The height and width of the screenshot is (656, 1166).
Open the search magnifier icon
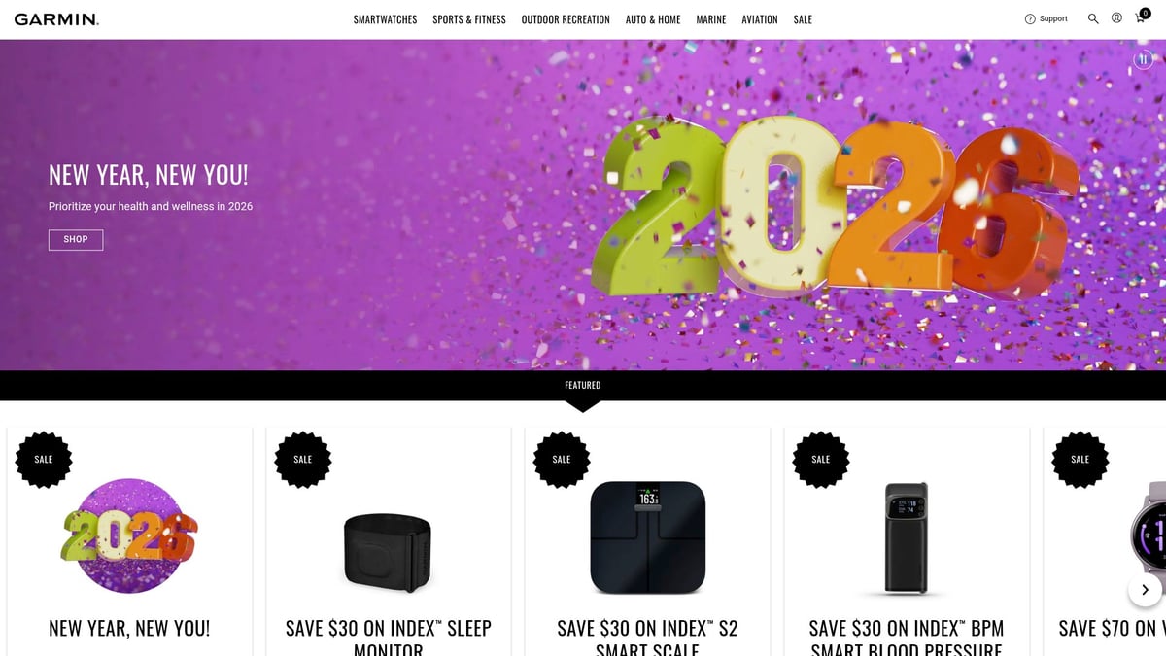[1093, 18]
